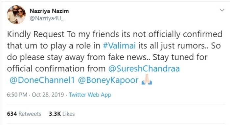Click Nazriya Nazim's profile avatar photo

point(16,15)
